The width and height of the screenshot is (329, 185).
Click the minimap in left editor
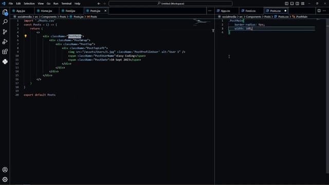[x=202, y=22]
